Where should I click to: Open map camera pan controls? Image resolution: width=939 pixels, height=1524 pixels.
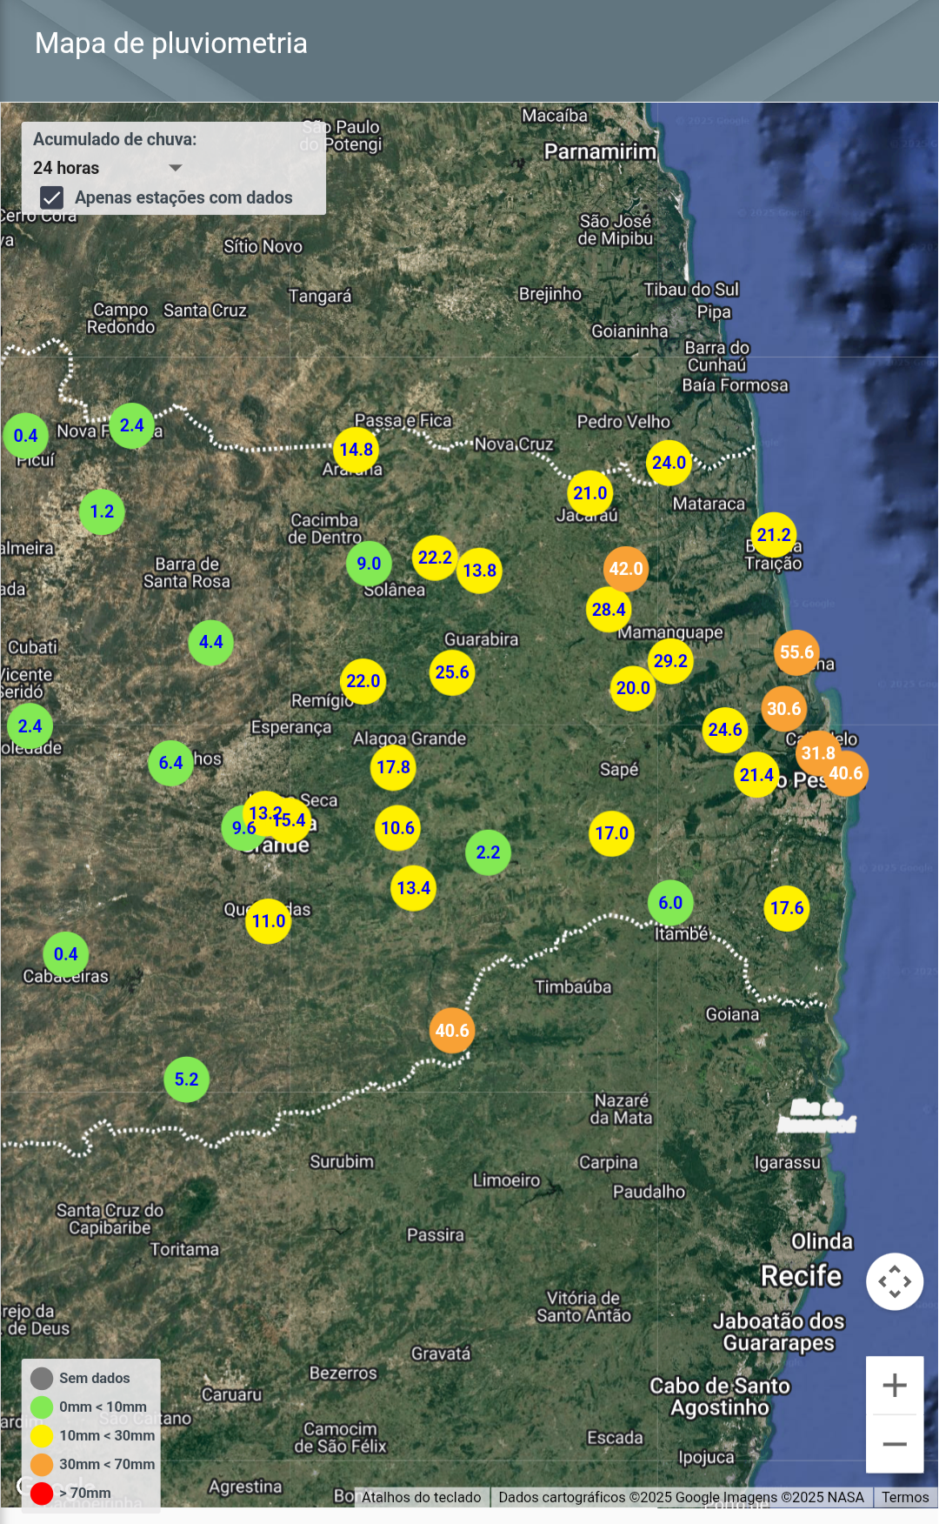(895, 1281)
